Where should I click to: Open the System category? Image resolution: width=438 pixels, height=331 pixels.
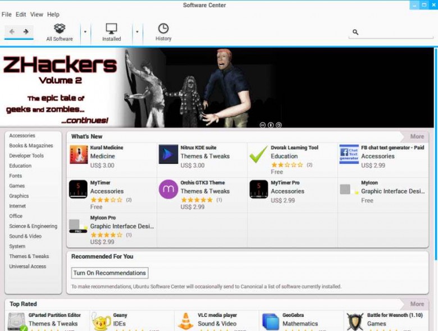click(x=17, y=246)
